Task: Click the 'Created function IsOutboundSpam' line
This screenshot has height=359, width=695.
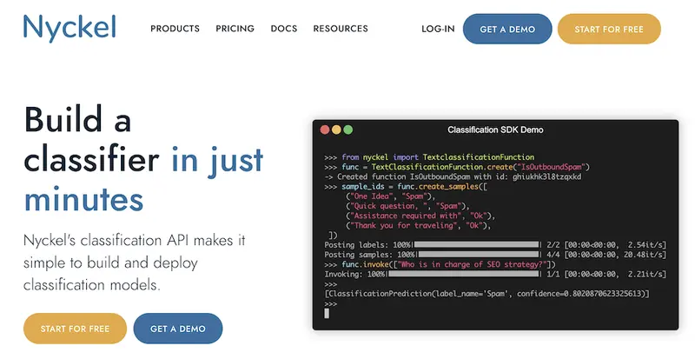Action: click(453, 176)
